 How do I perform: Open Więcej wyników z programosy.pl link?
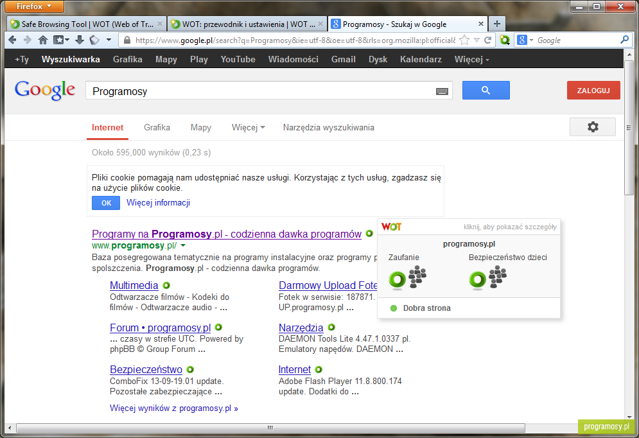click(174, 408)
